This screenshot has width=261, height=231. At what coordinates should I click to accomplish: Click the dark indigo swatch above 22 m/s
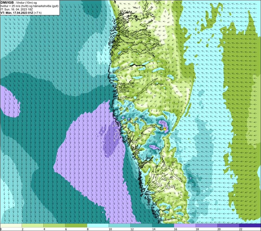[x=250, y=225]
